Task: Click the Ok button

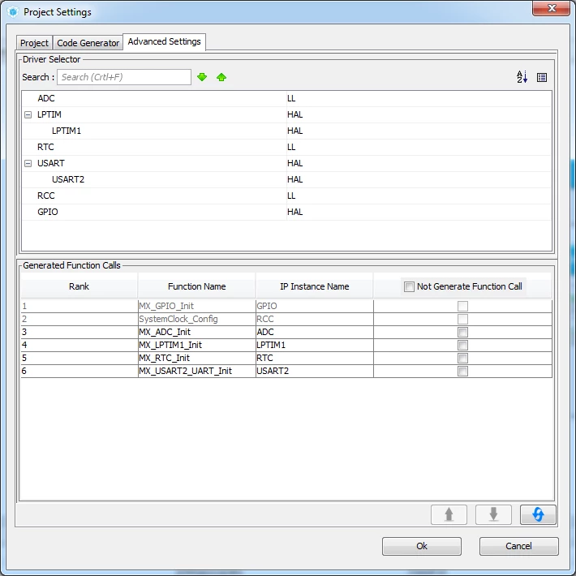Action: tap(422, 546)
